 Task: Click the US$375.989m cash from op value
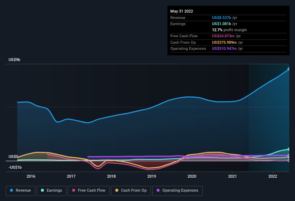[224, 42]
